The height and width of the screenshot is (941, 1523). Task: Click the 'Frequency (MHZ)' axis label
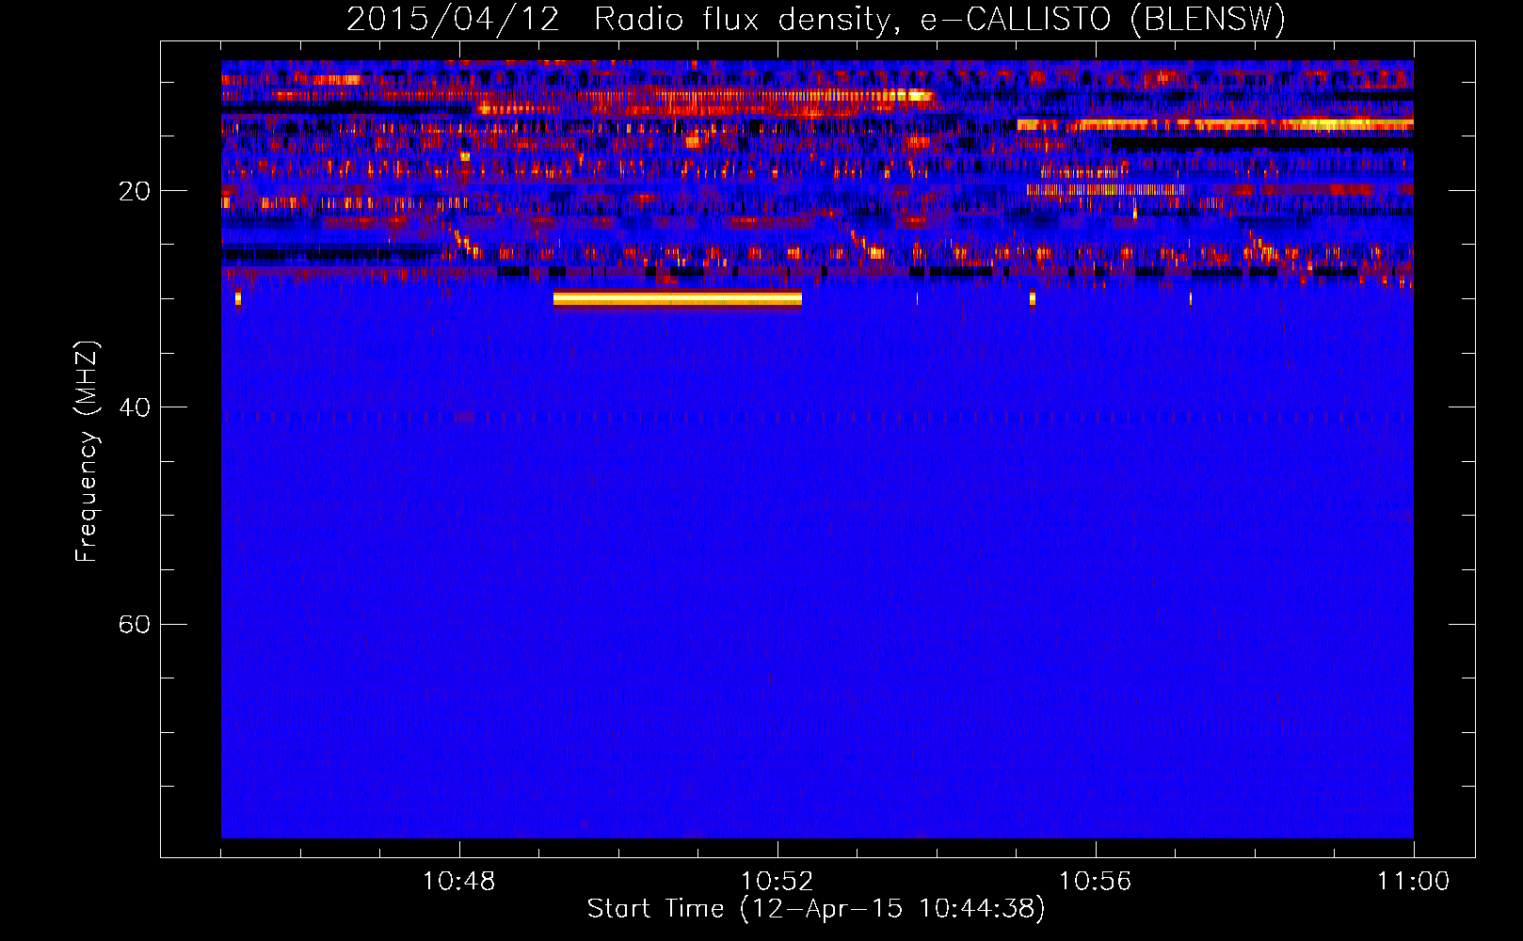click(87, 452)
